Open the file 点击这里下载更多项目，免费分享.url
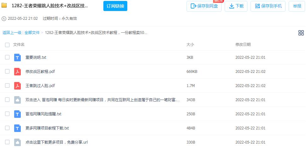 click(x=57, y=142)
